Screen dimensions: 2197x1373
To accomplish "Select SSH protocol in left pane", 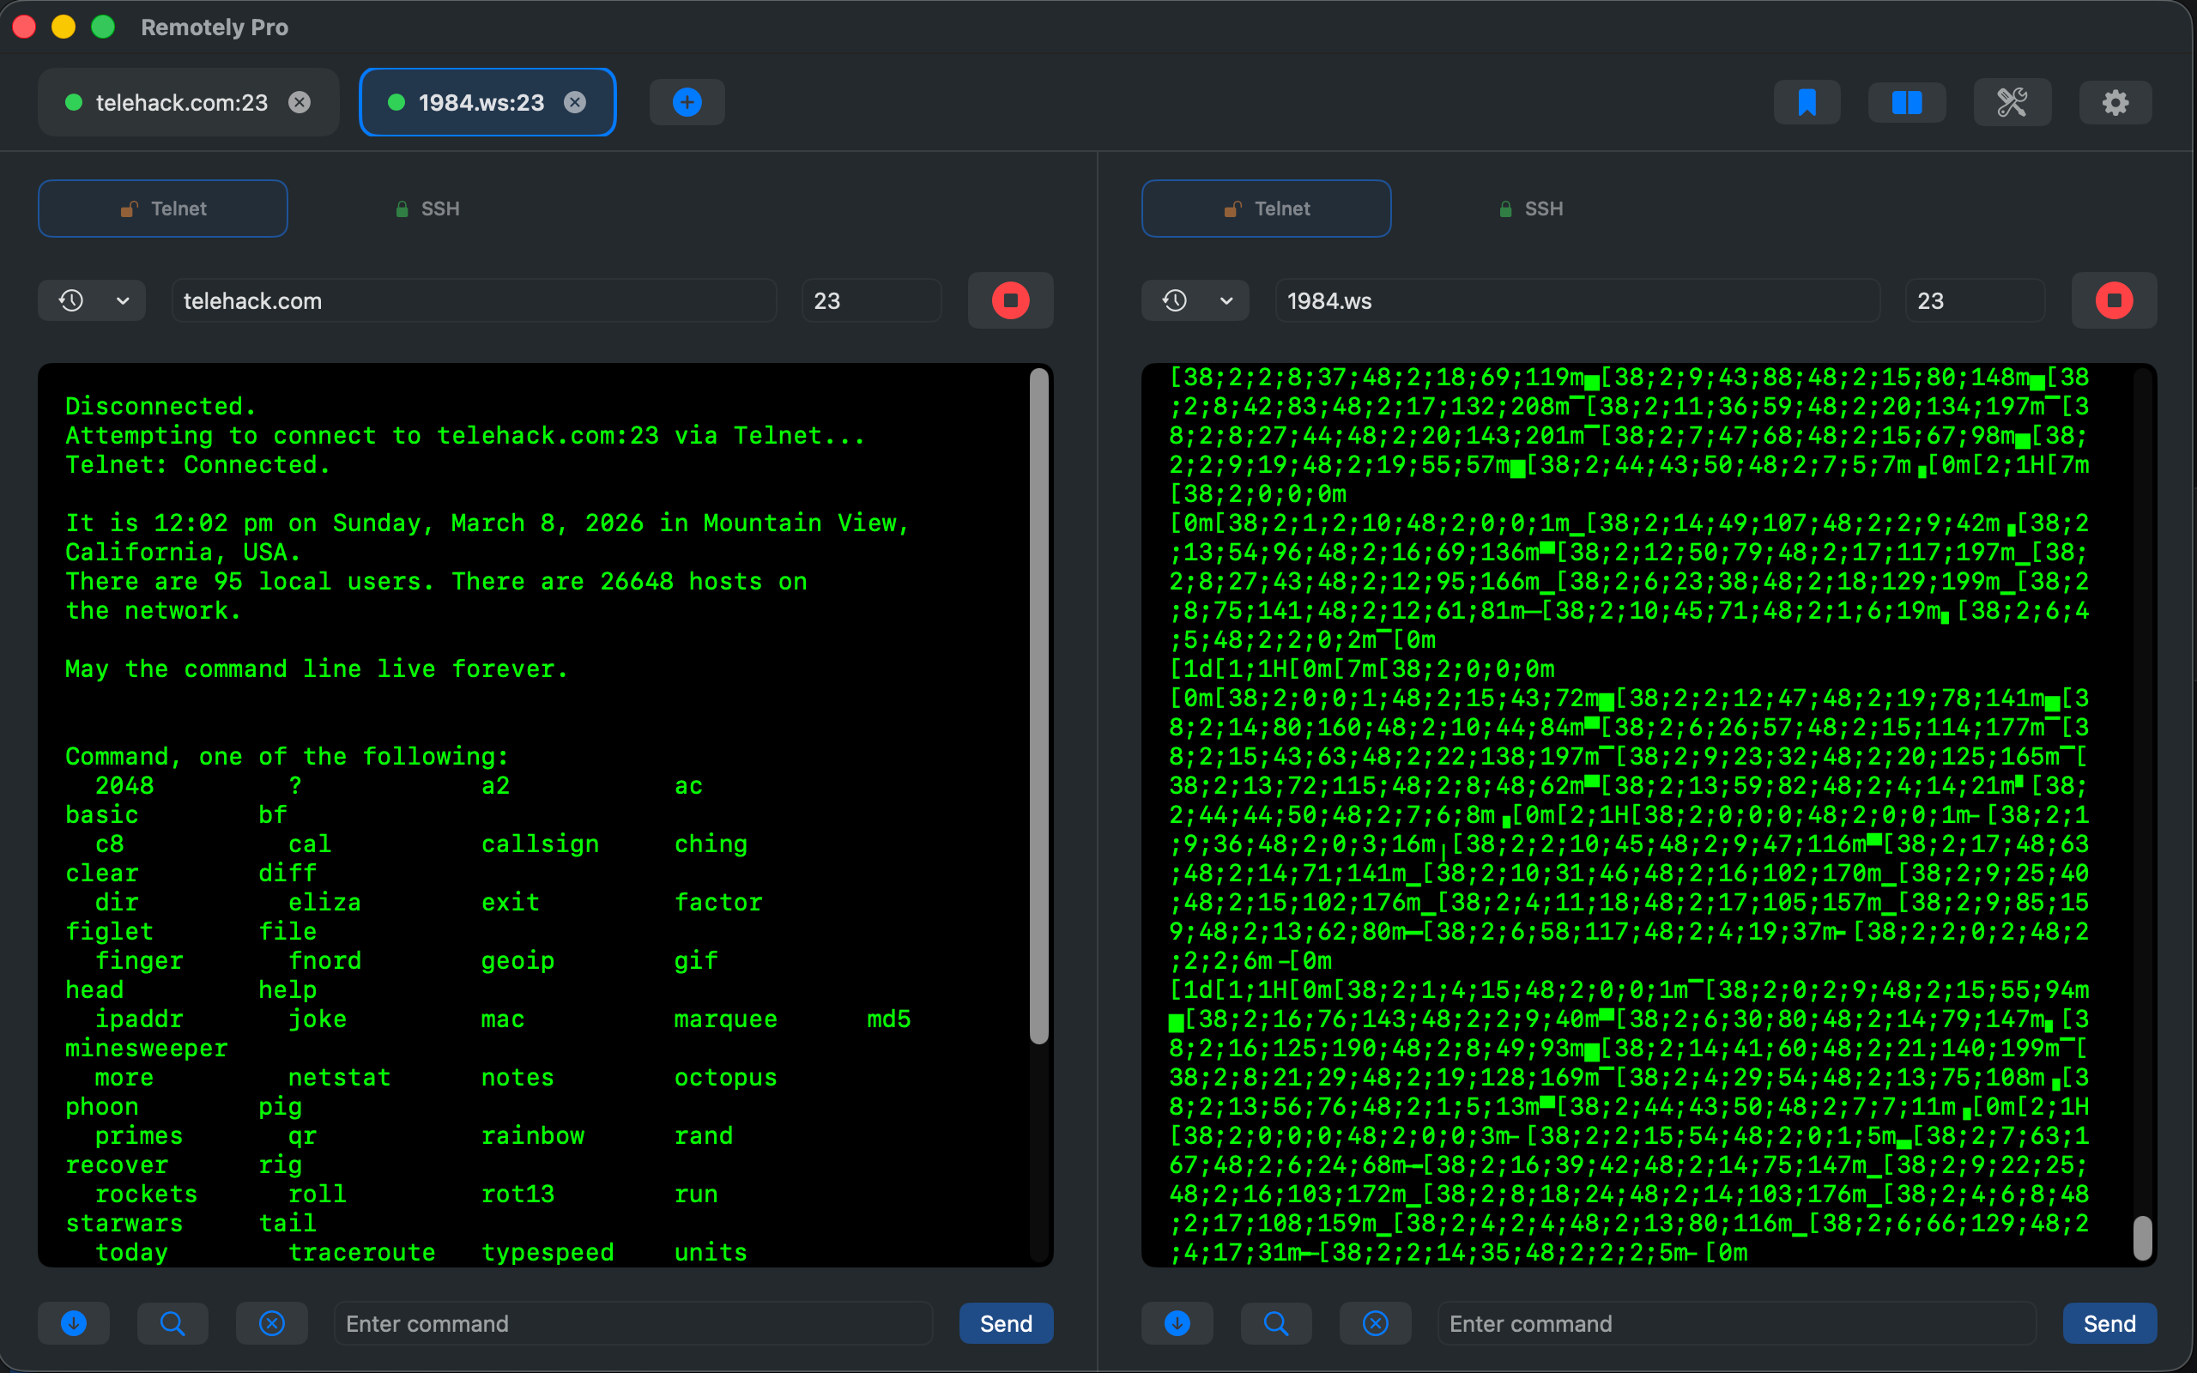I will tap(427, 209).
